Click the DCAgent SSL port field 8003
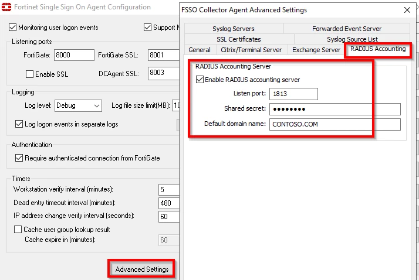 (x=163, y=73)
